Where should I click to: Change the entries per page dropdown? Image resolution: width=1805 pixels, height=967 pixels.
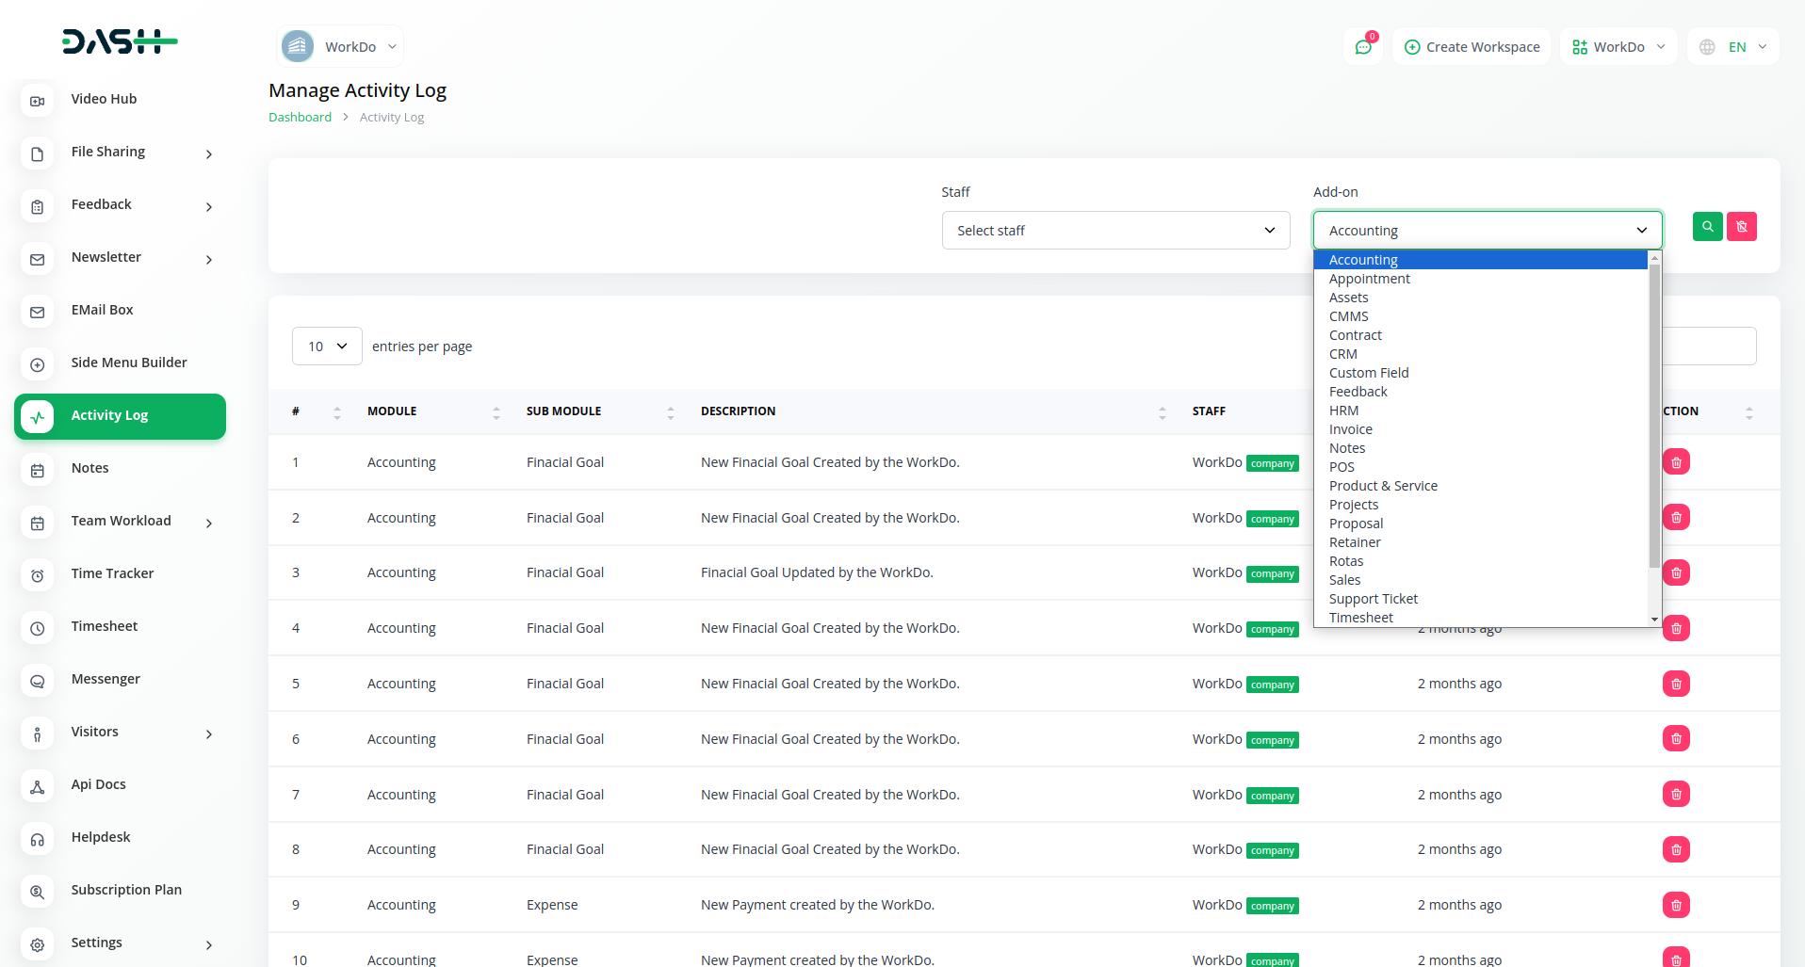(x=327, y=347)
